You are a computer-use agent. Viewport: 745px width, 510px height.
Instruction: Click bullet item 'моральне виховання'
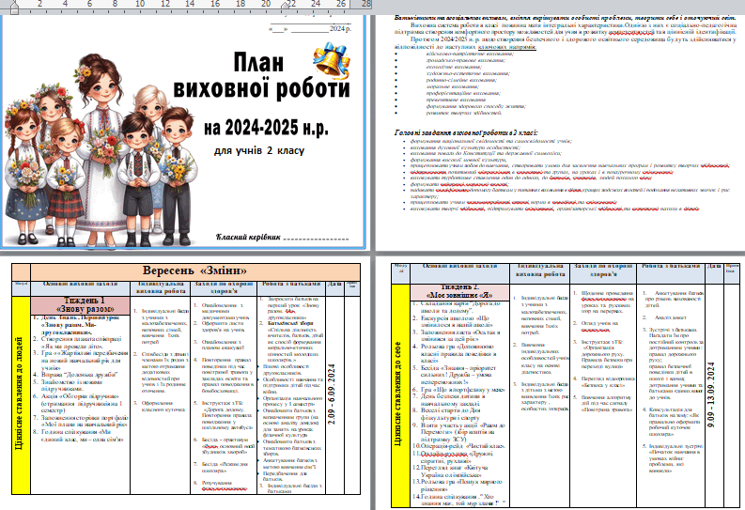(452, 87)
